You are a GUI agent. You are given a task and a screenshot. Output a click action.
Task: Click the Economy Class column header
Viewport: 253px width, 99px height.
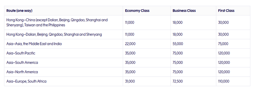[137, 11]
